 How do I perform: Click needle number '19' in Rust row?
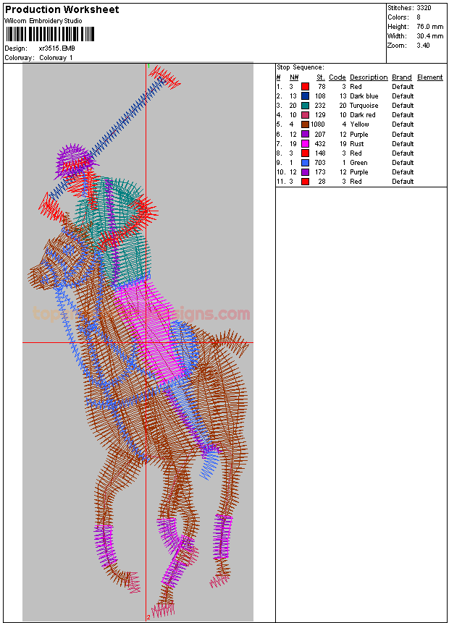[293, 144]
